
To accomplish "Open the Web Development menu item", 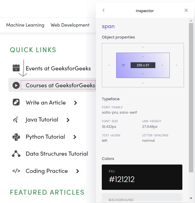I will pos(70,25).
